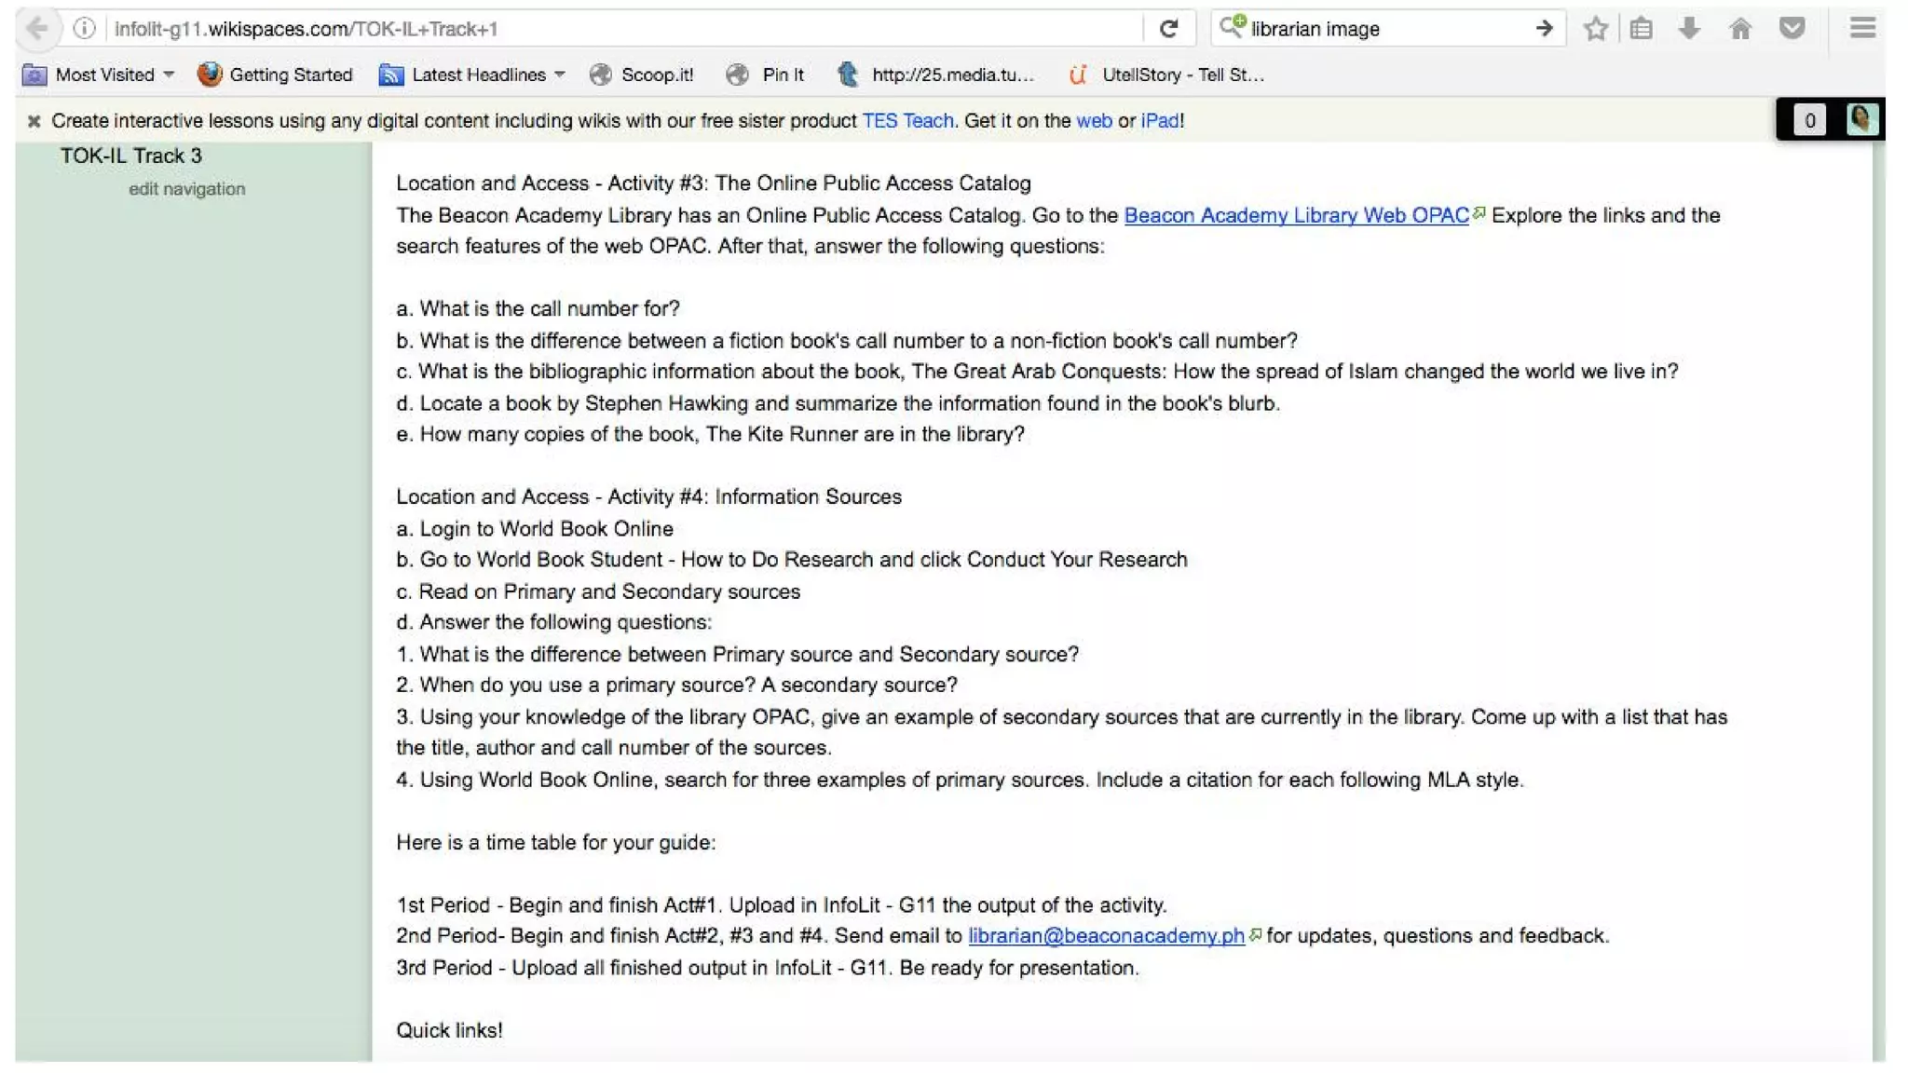
Task: Open the Firefox hamburger menu
Action: [1862, 29]
